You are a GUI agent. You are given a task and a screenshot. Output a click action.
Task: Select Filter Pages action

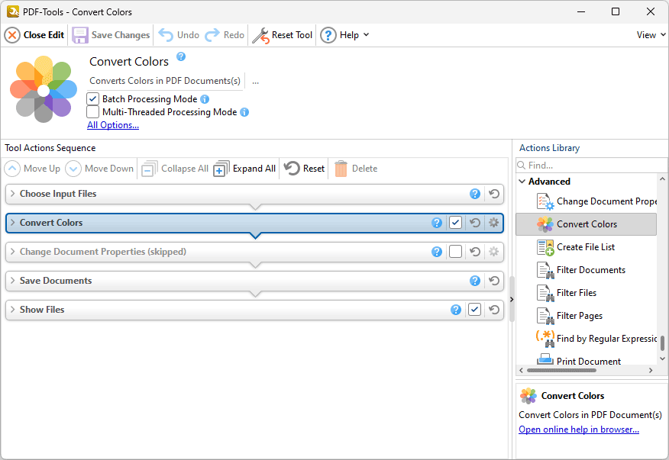[587, 316]
